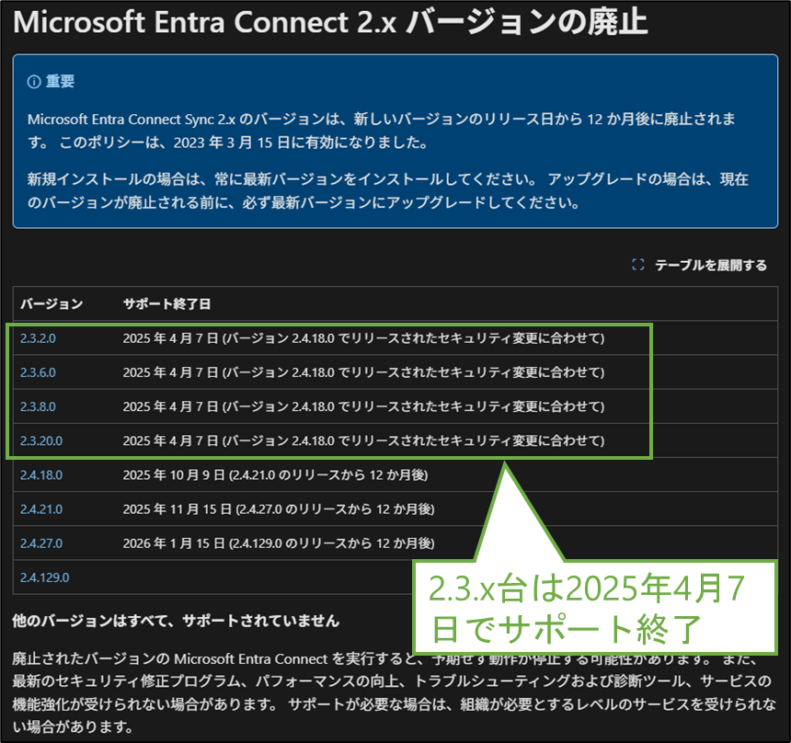Open the 2.3.6.0 version link

click(x=38, y=372)
